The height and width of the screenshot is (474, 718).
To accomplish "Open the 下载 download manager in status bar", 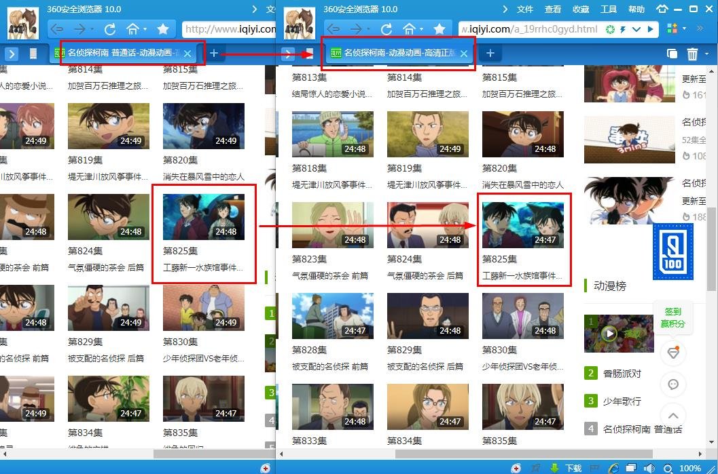I will tap(573, 468).
